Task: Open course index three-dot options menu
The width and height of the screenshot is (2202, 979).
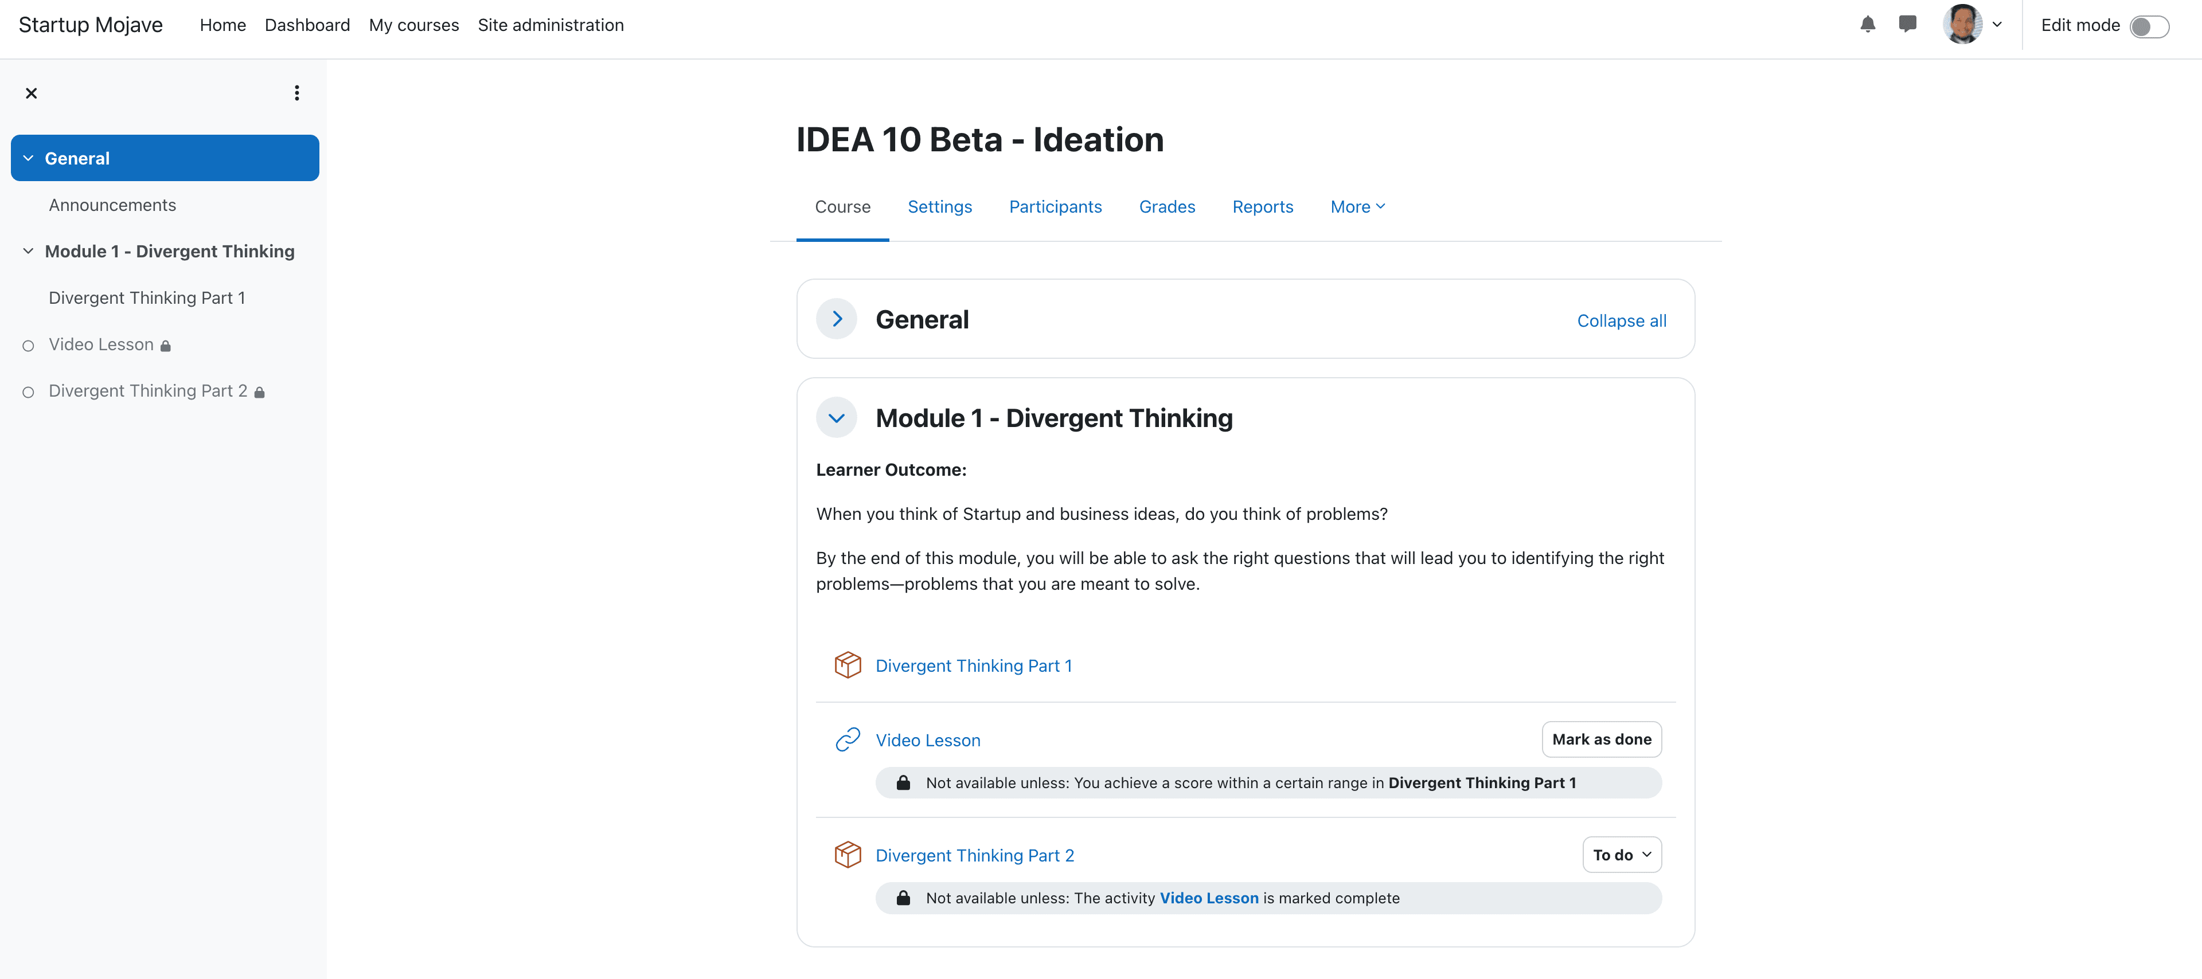Action: point(296,93)
